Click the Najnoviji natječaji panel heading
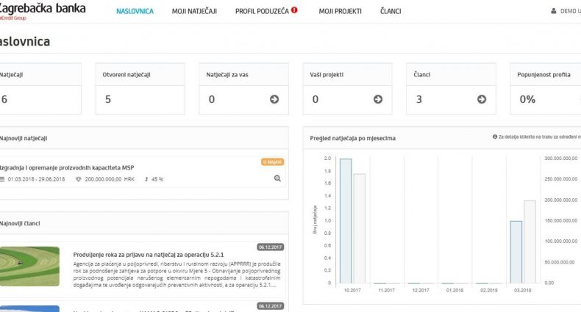This screenshot has height=312, width=581. pyautogui.click(x=24, y=139)
